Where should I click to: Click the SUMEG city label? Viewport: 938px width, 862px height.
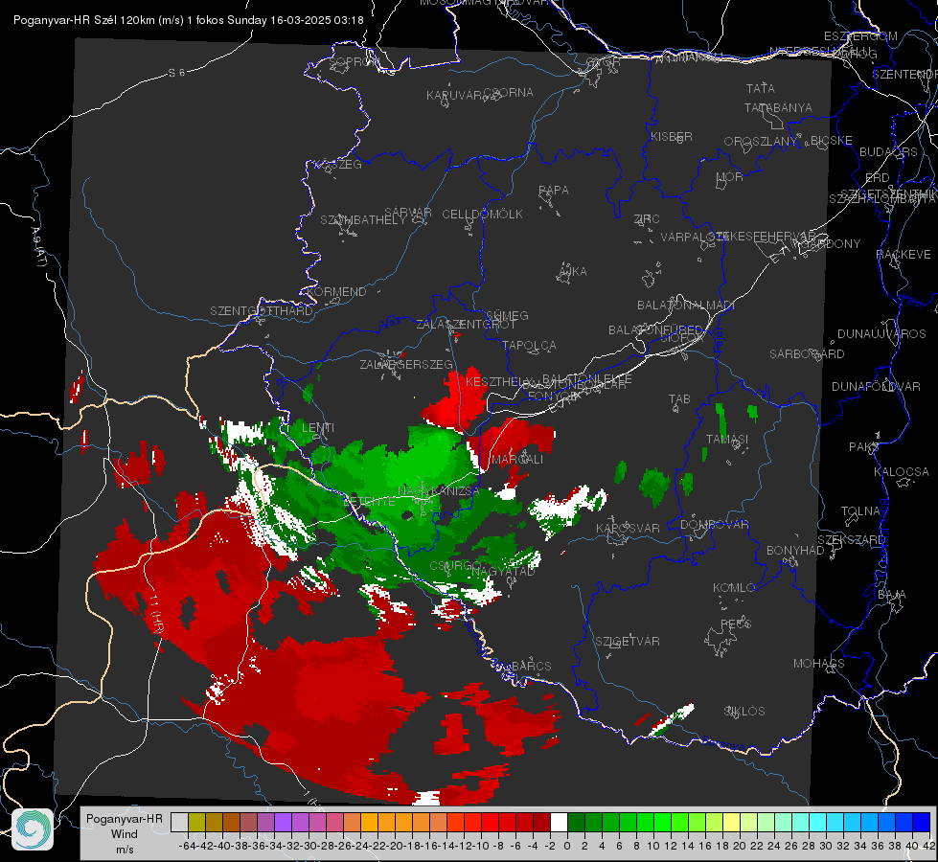click(x=507, y=315)
